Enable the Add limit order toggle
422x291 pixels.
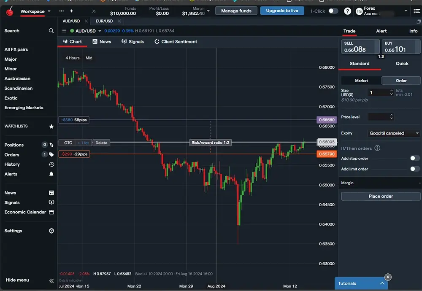point(415,169)
